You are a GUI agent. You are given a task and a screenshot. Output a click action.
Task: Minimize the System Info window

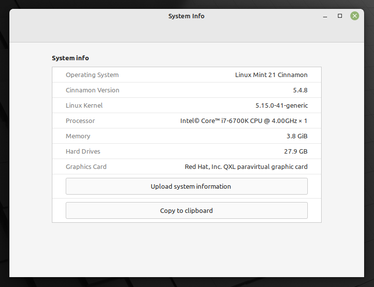point(325,16)
